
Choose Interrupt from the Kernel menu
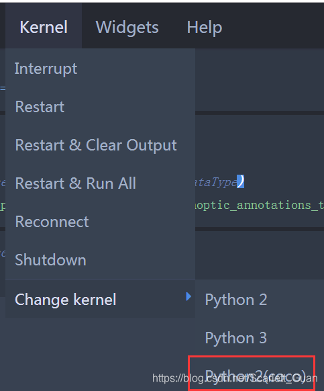coord(100,69)
